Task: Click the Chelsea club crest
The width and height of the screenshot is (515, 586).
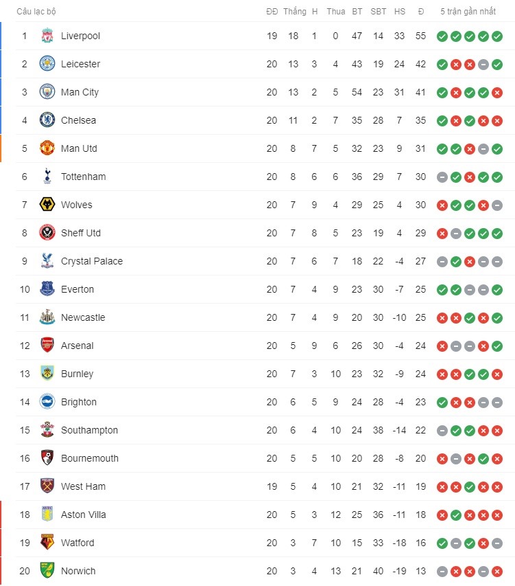Action: tap(47, 120)
